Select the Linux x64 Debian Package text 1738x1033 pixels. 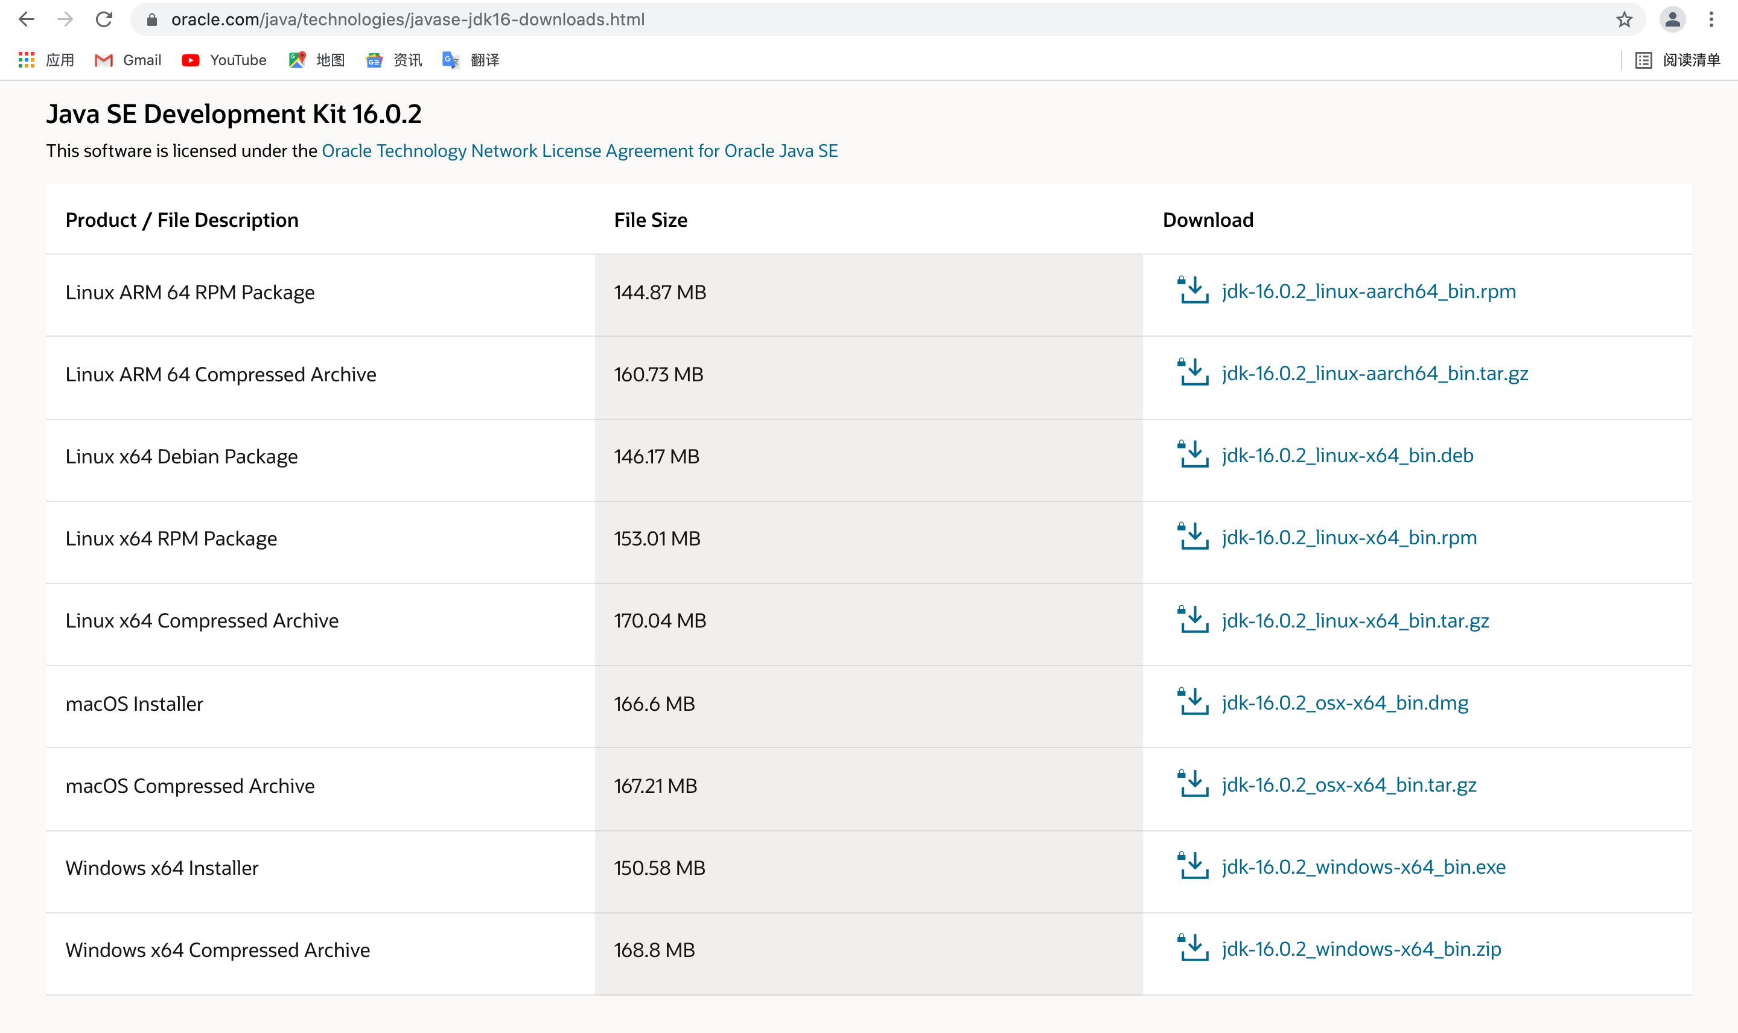[x=182, y=457]
